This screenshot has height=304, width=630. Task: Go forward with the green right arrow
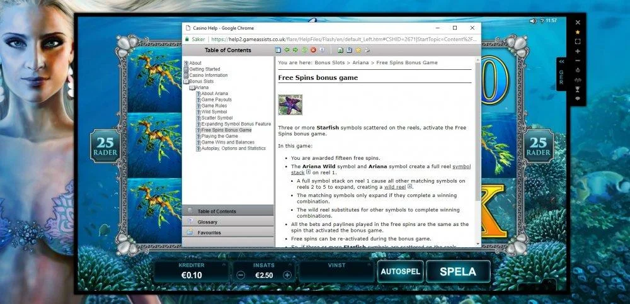pos(295,50)
